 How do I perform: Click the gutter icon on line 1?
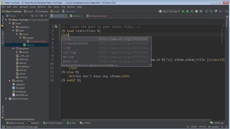tap(56, 27)
